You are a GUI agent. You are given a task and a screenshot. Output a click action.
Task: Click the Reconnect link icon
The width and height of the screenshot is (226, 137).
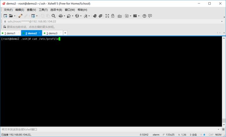[x=20, y=16]
